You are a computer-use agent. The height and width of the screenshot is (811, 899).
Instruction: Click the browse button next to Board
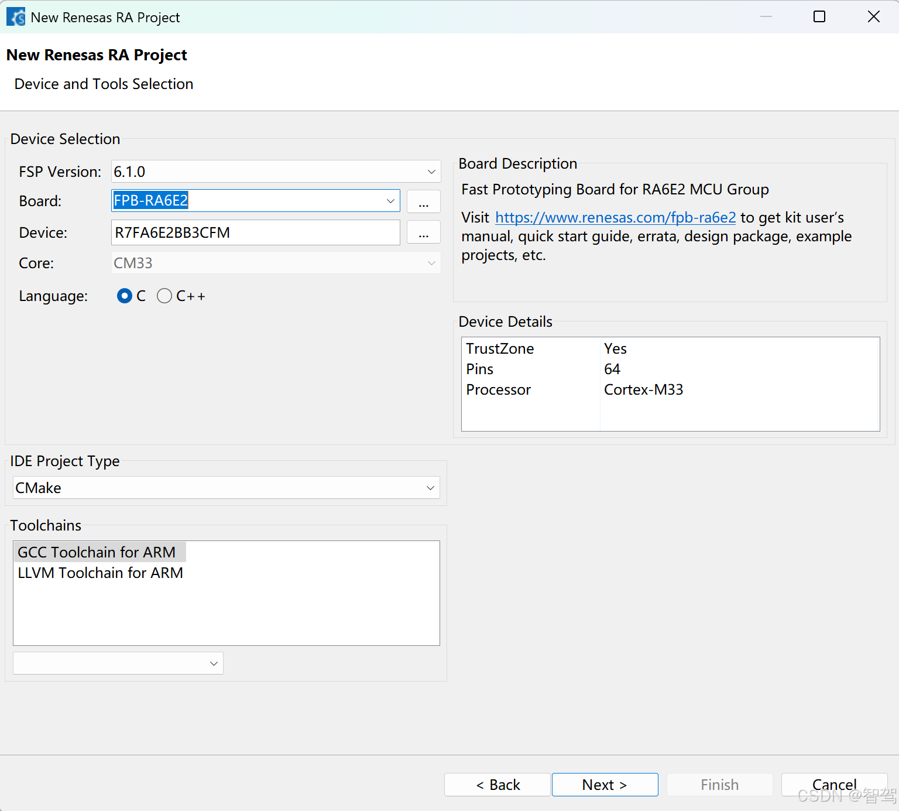(x=424, y=201)
